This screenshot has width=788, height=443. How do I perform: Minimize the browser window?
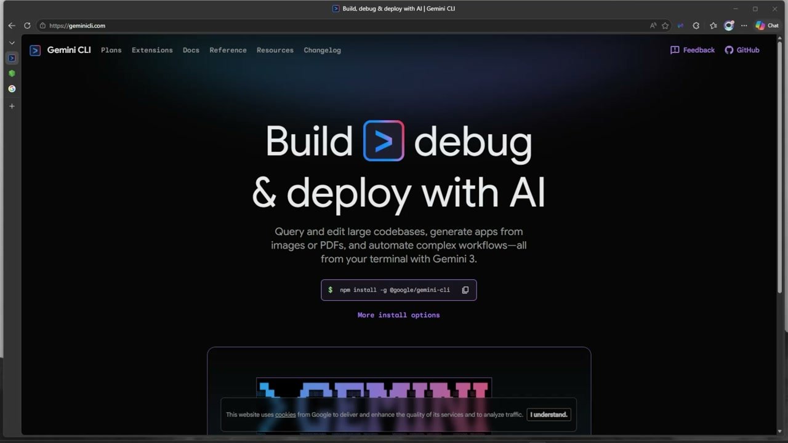[x=736, y=9]
